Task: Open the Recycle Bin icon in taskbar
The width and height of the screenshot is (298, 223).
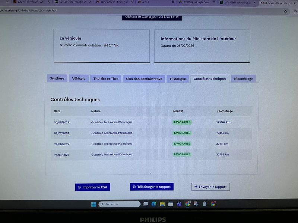Action: point(204,204)
